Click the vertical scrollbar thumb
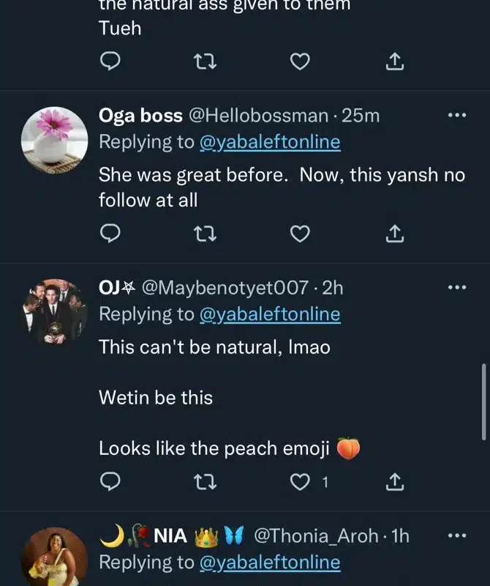This screenshot has height=586, width=490. [483, 401]
